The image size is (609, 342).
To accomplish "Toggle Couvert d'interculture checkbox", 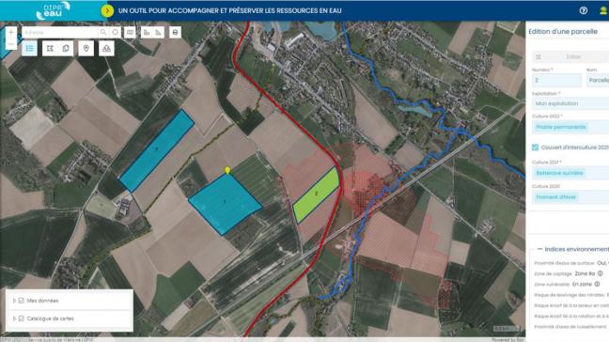I will tap(535, 148).
